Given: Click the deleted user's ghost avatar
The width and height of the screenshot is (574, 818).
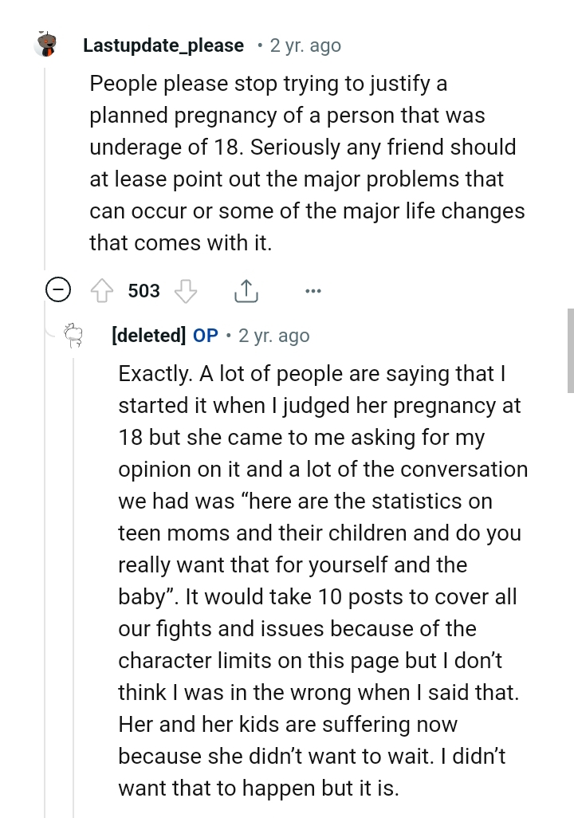Looking at the screenshot, I should pyautogui.click(x=74, y=336).
